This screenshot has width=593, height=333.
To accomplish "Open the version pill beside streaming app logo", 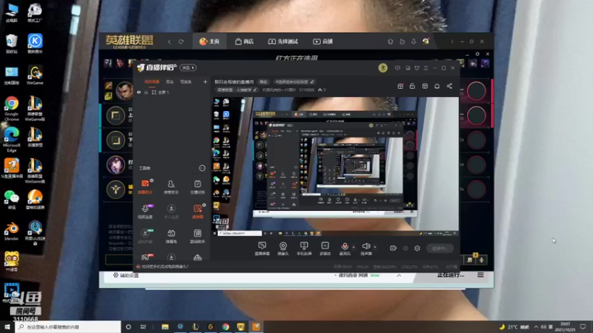I will point(188,68).
